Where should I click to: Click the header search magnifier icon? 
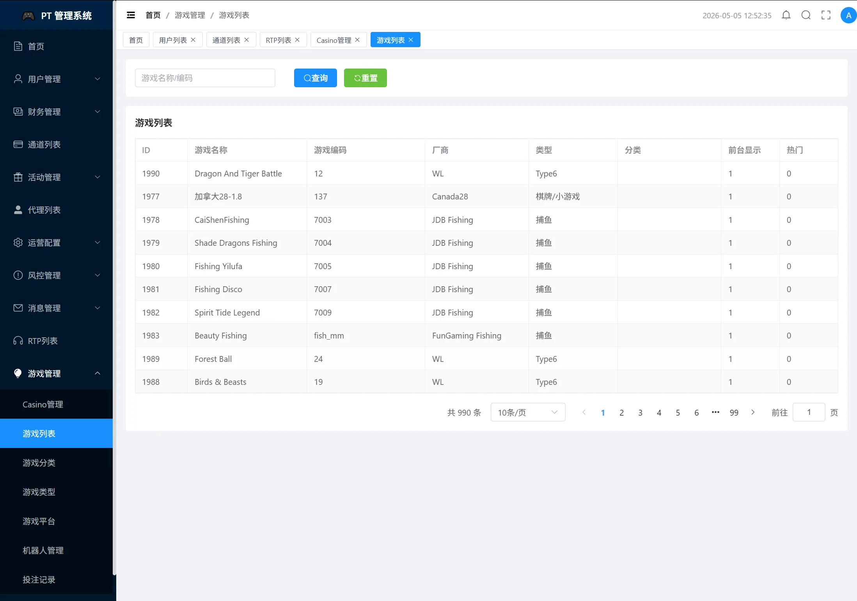coord(806,15)
